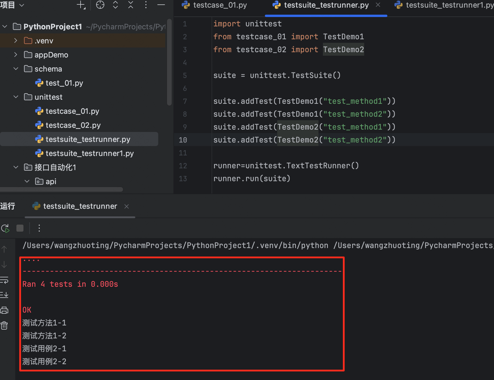The height and width of the screenshot is (380, 494).
Task: Switch to testcase_01.py editor tab
Action: tap(214, 5)
